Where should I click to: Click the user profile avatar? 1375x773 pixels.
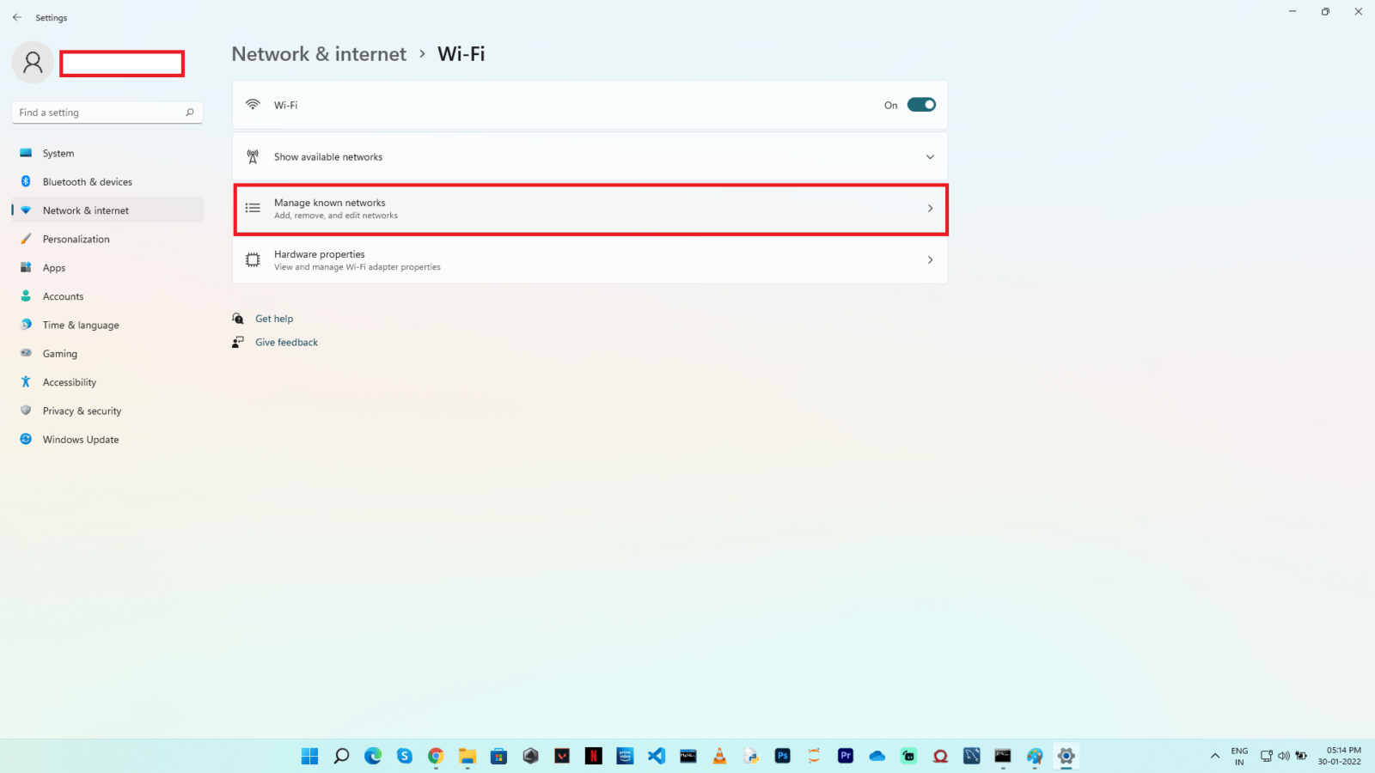(x=33, y=62)
